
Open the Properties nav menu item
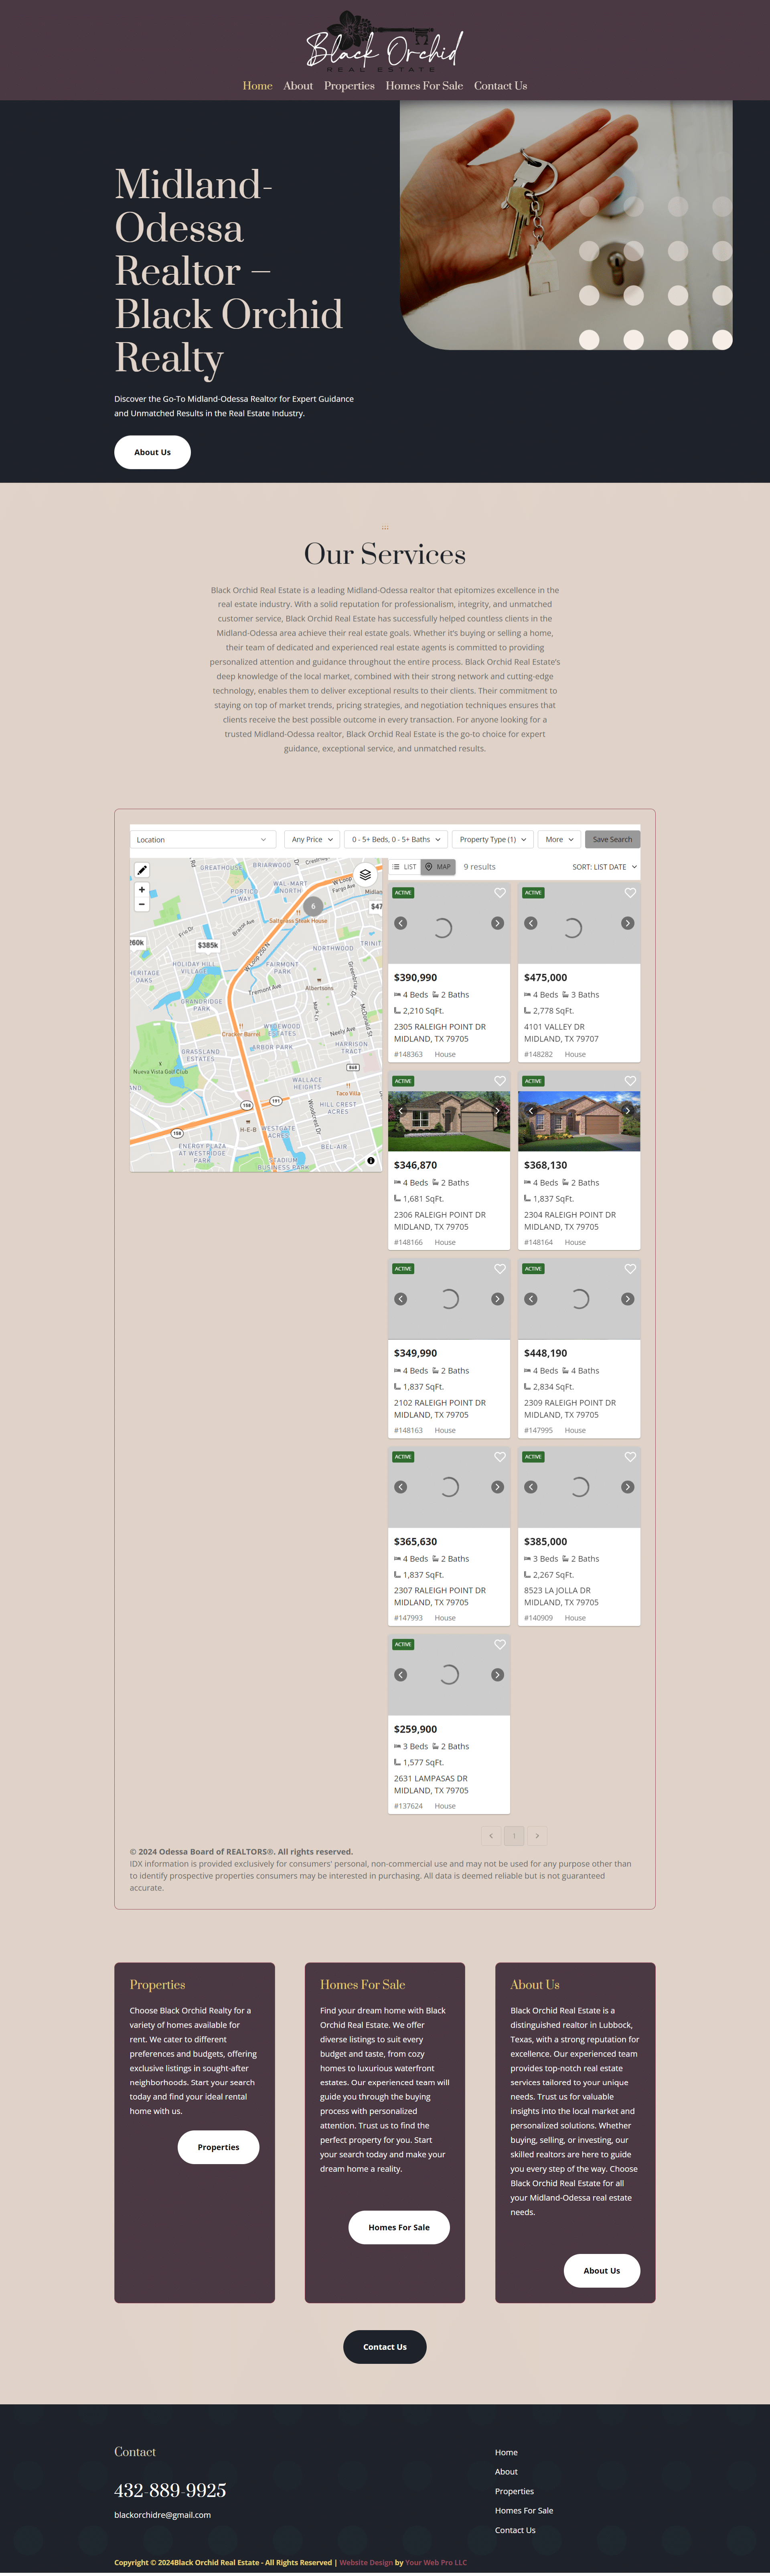pos(349,86)
